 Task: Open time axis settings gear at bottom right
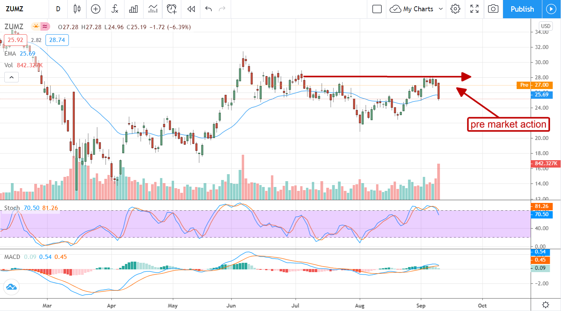545,305
